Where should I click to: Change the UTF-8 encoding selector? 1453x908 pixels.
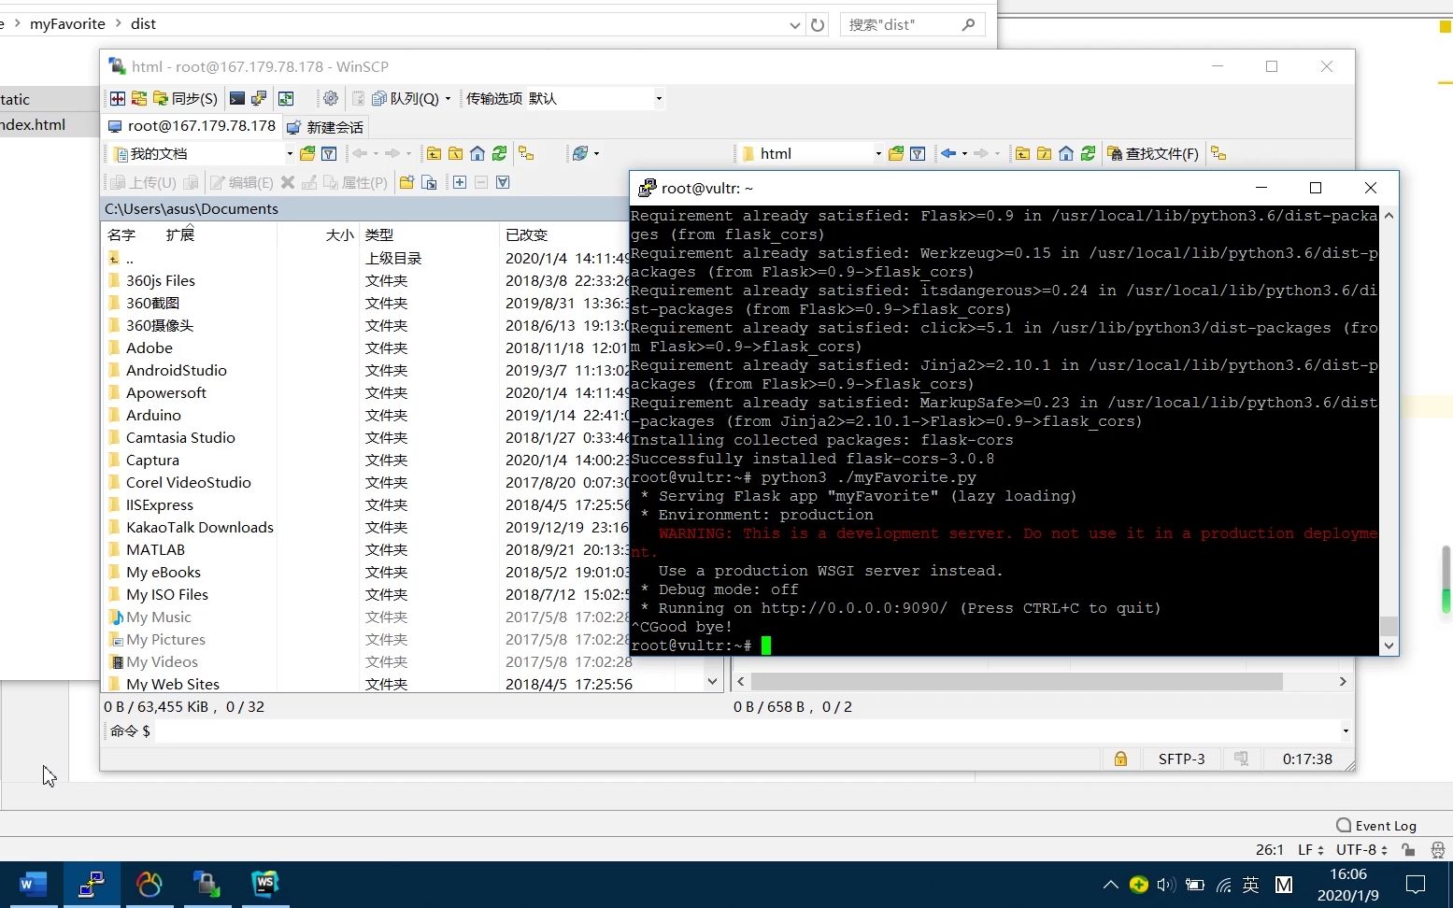[1361, 849]
